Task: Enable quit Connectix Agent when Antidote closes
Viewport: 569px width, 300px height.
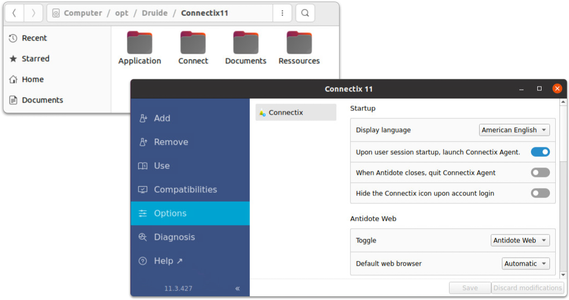Action: tap(540, 173)
